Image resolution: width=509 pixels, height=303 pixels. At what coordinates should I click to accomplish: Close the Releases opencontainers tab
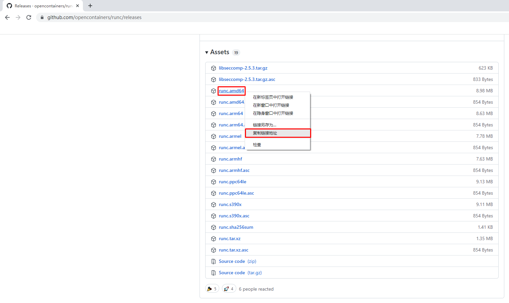pyautogui.click(x=78, y=6)
